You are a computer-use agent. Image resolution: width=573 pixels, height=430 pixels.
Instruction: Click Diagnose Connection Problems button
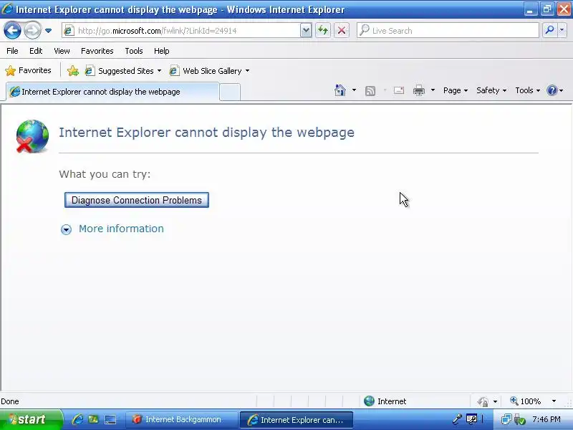(x=137, y=200)
